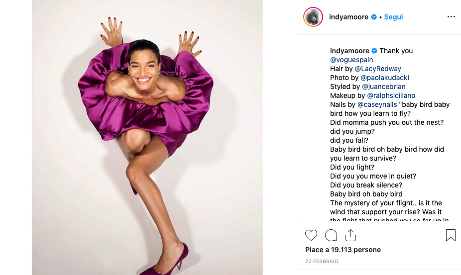Screen dimensions: 461x275
Task: Save the post with the bookmark icon
Action: click(x=451, y=235)
